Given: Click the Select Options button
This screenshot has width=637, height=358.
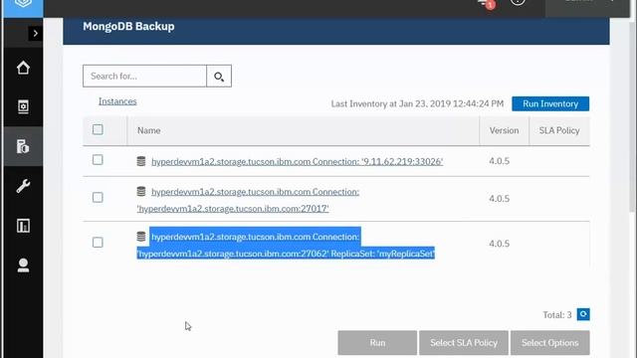Looking at the screenshot, I should click(550, 343).
